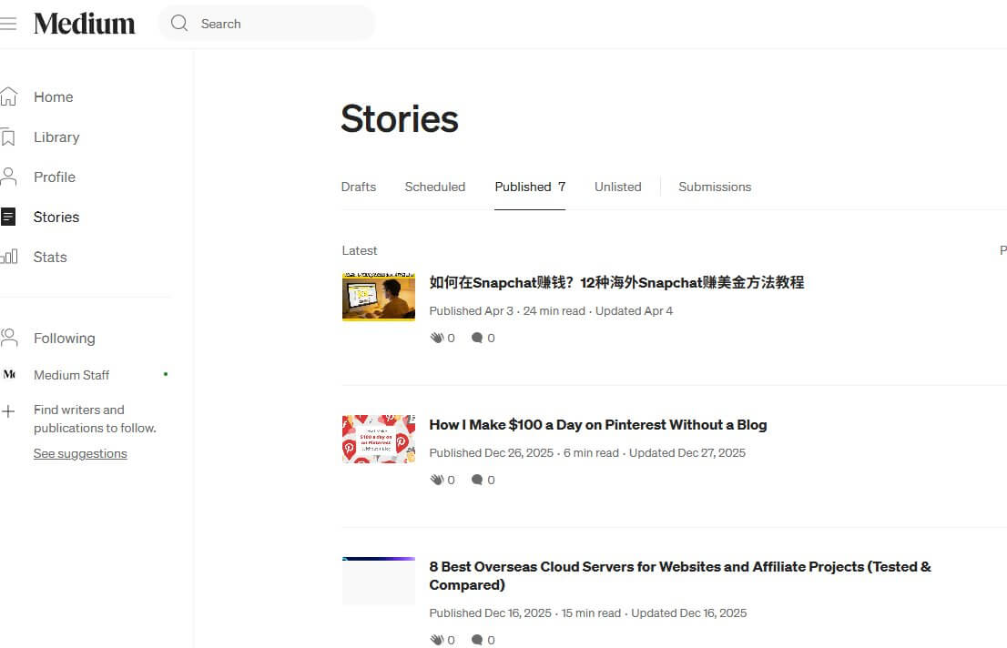
Task: Click the Latest column label
Action: point(360,250)
